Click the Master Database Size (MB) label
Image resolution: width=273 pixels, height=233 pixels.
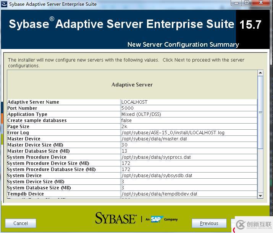coord(39,151)
